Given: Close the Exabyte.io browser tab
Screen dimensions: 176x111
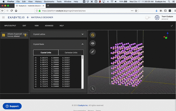Looking at the screenshot, I should [x=43, y=6].
